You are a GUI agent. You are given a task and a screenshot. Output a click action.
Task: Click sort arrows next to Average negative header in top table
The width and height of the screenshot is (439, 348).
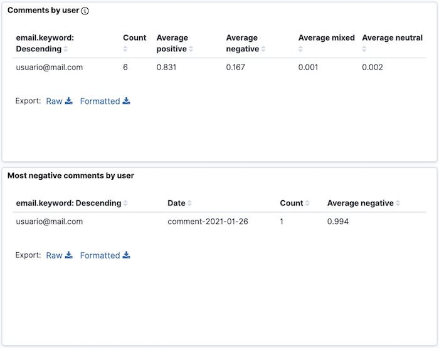click(263, 49)
